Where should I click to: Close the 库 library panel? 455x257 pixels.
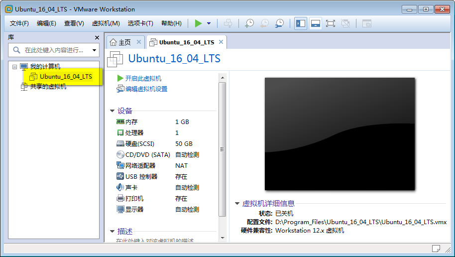pos(97,37)
